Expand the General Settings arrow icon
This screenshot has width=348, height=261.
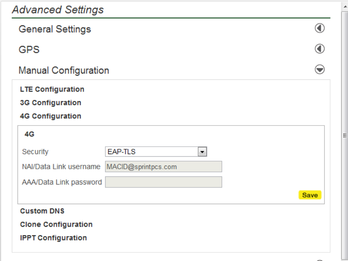(319, 29)
